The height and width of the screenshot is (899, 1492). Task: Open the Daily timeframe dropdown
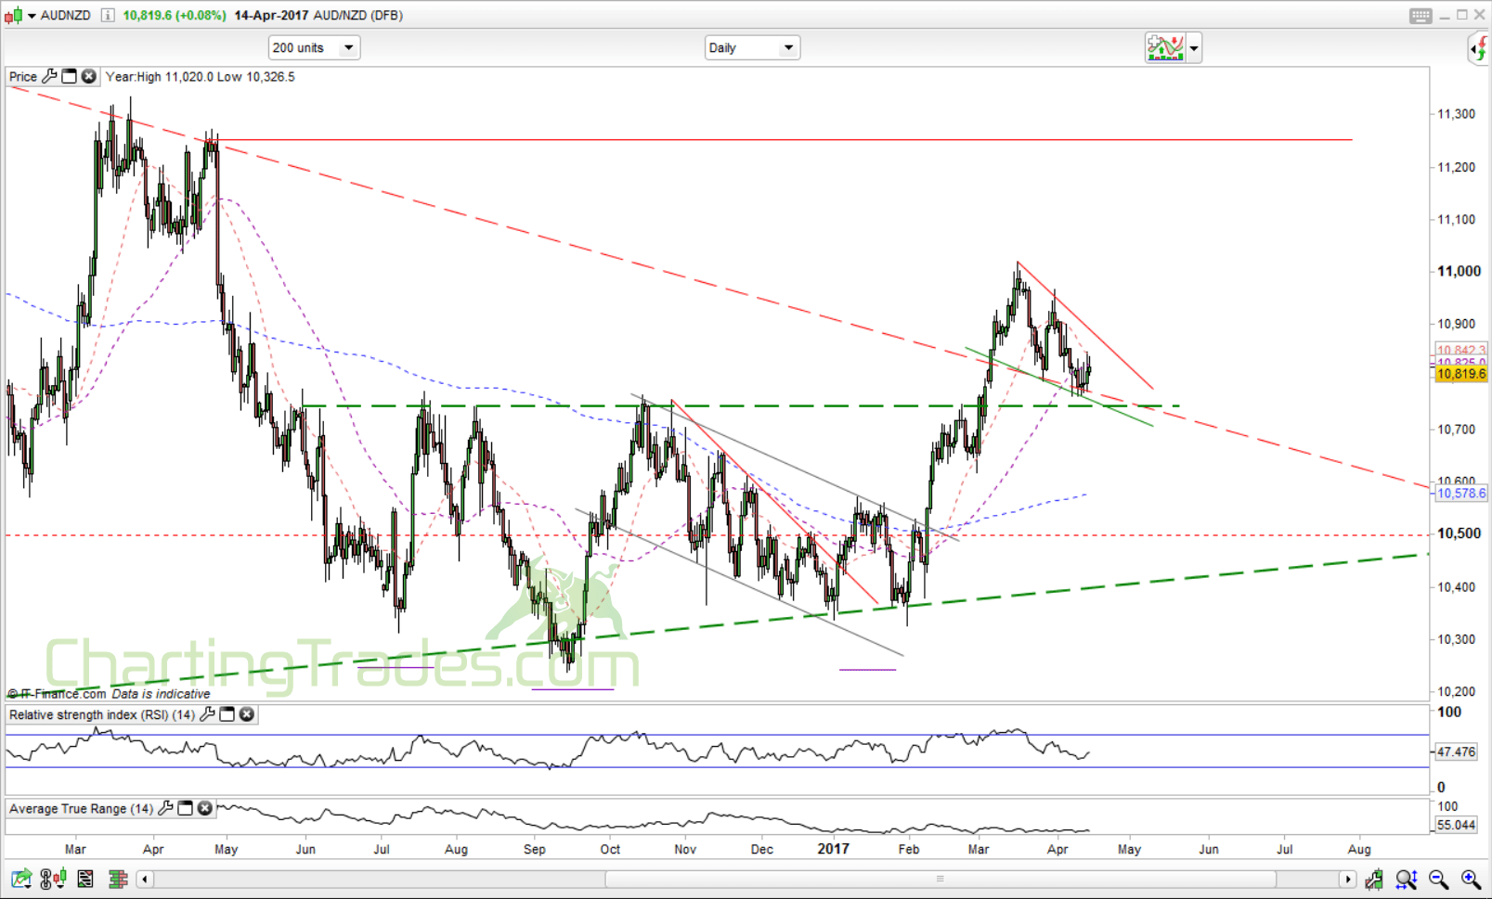click(x=786, y=47)
